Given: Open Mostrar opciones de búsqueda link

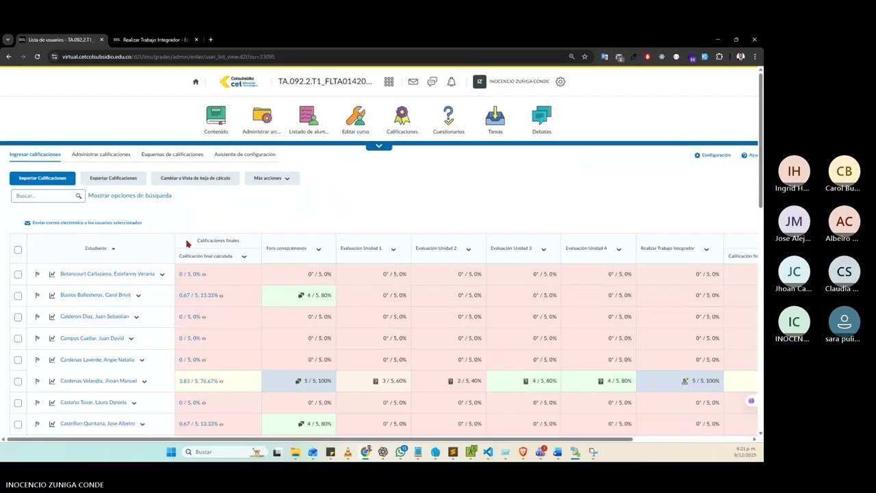Looking at the screenshot, I should coord(130,196).
